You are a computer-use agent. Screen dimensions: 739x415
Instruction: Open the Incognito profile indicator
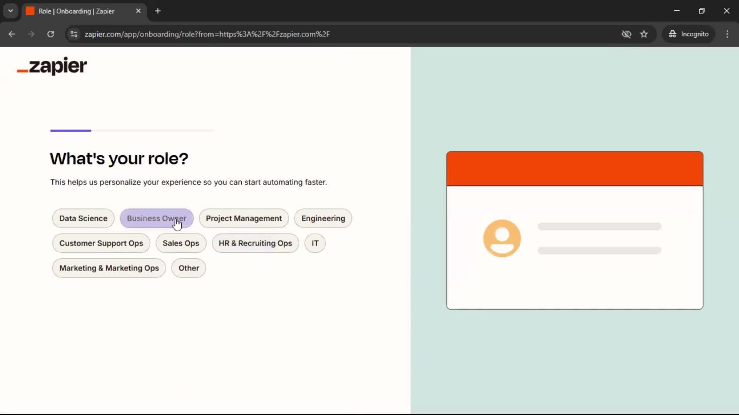click(688, 34)
